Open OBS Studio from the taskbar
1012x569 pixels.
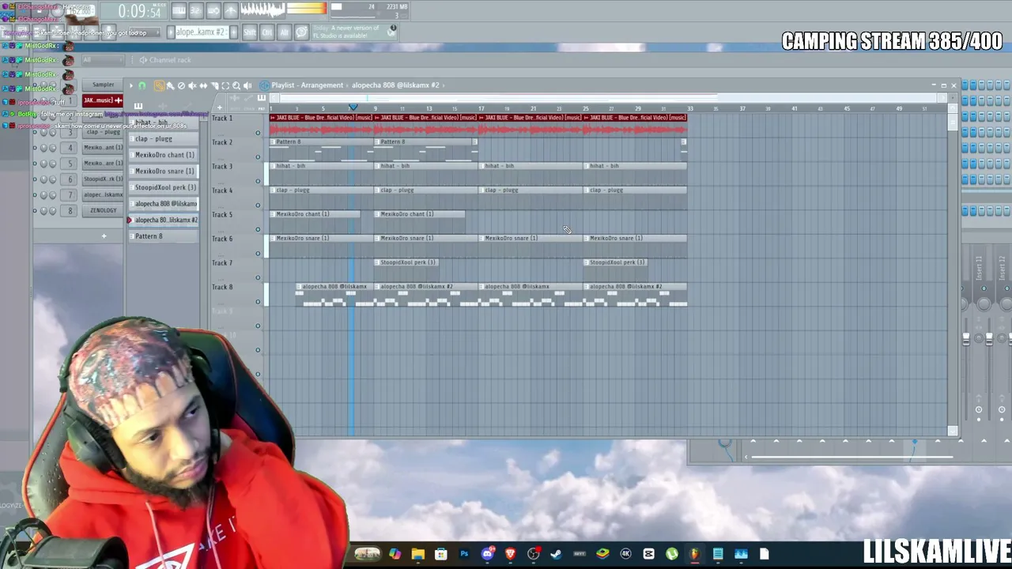pyautogui.click(x=534, y=554)
